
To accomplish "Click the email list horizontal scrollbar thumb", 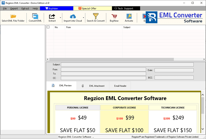I will click(111, 59).
